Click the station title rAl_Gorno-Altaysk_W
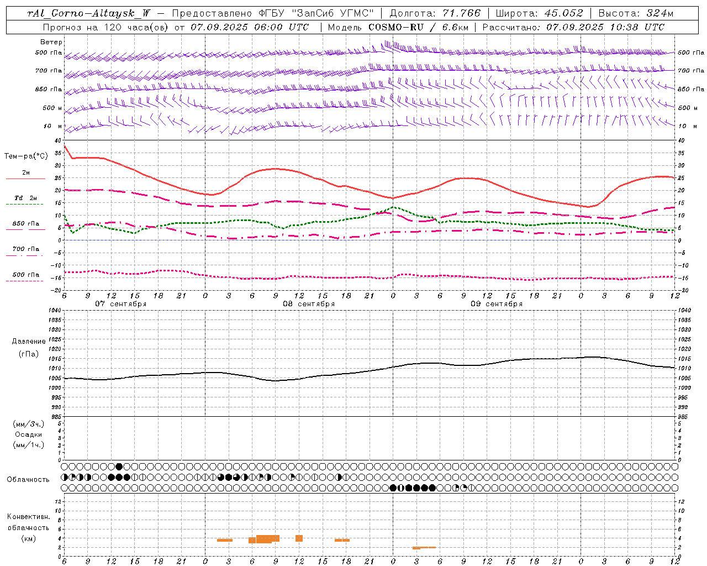 89,13
